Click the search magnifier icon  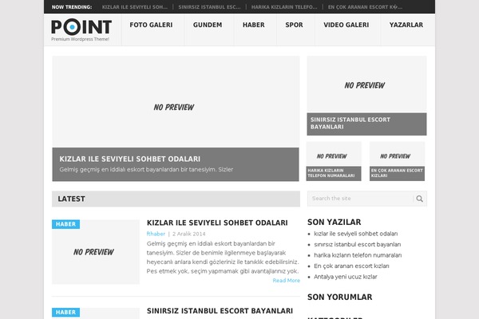click(x=420, y=199)
